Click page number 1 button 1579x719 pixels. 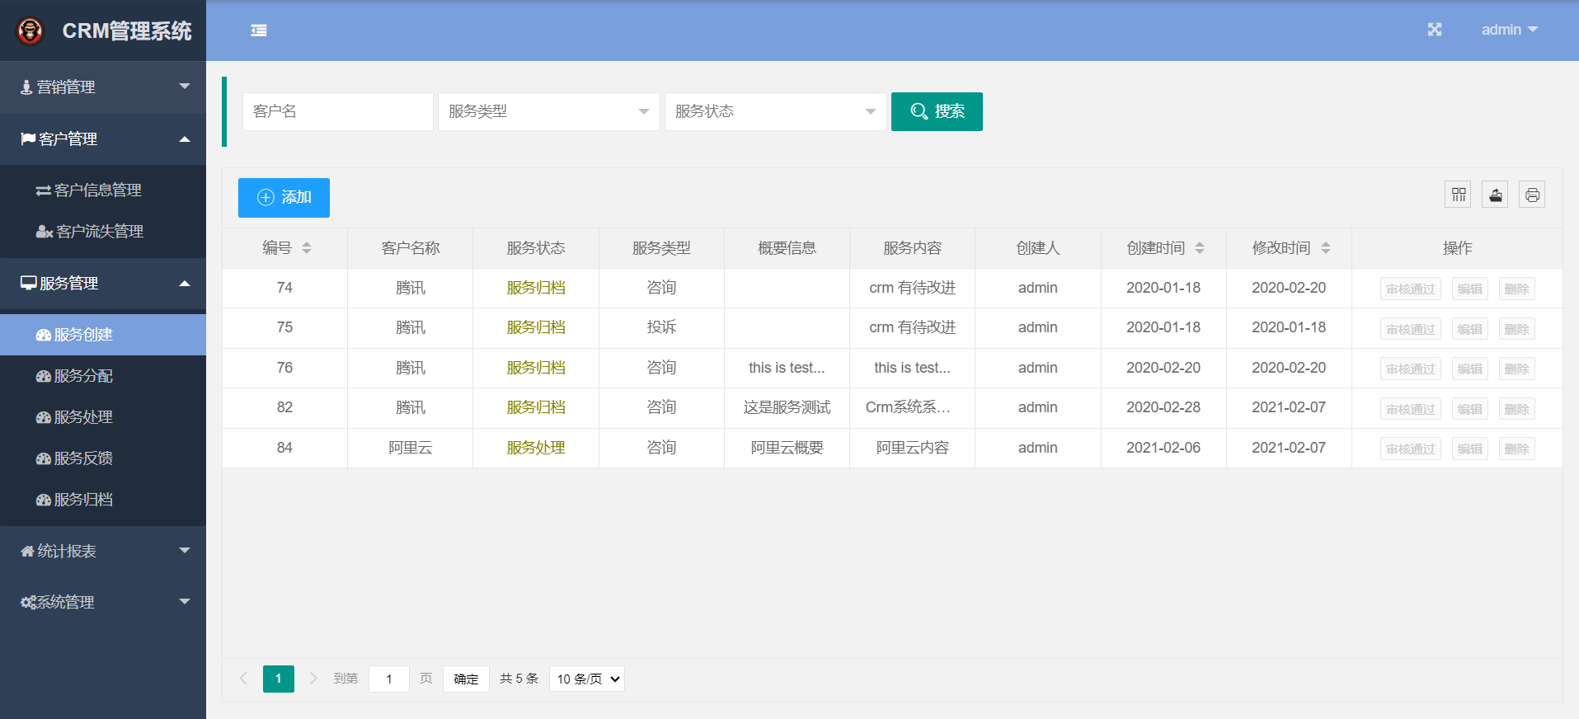tap(279, 679)
